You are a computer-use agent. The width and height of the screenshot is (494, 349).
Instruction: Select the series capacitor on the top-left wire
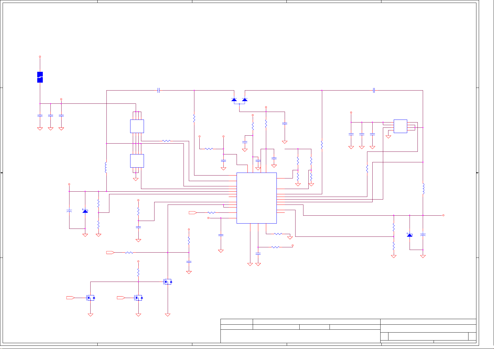point(159,91)
